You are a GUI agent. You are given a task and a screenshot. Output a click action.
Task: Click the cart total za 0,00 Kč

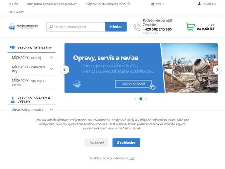tap(206, 29)
